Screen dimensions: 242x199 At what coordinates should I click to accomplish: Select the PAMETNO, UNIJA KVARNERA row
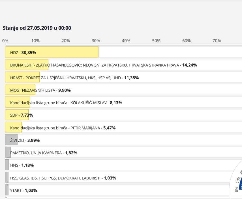pyautogui.click(x=43, y=153)
